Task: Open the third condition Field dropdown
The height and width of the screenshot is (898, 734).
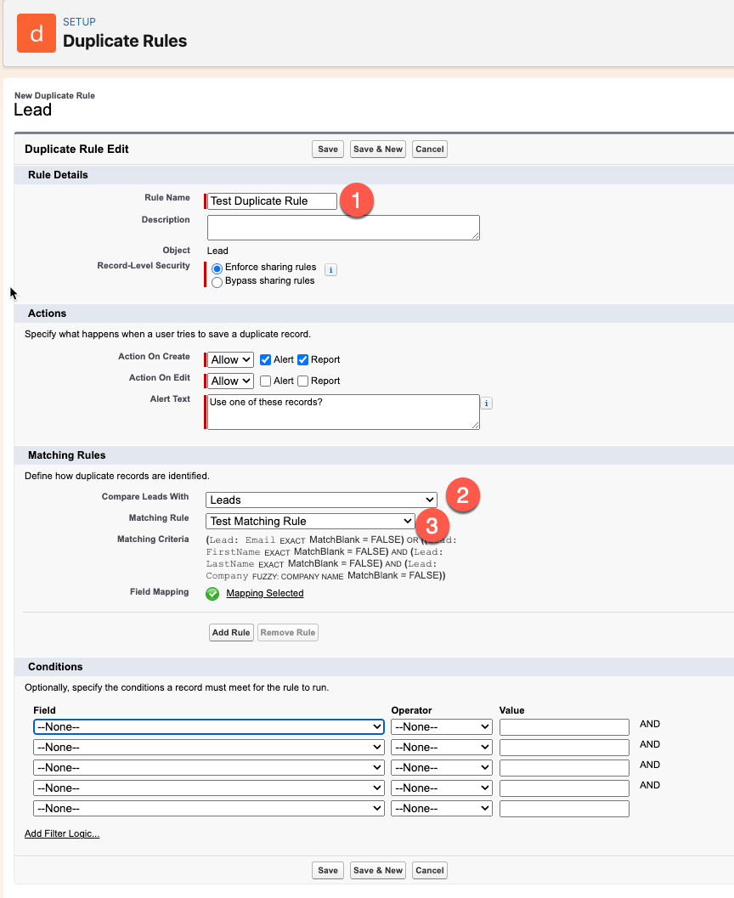Action: pyautogui.click(x=208, y=767)
